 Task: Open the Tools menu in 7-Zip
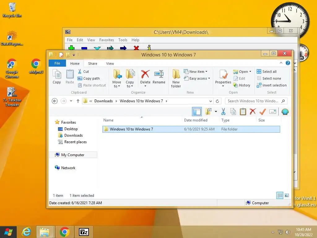coord(123,40)
